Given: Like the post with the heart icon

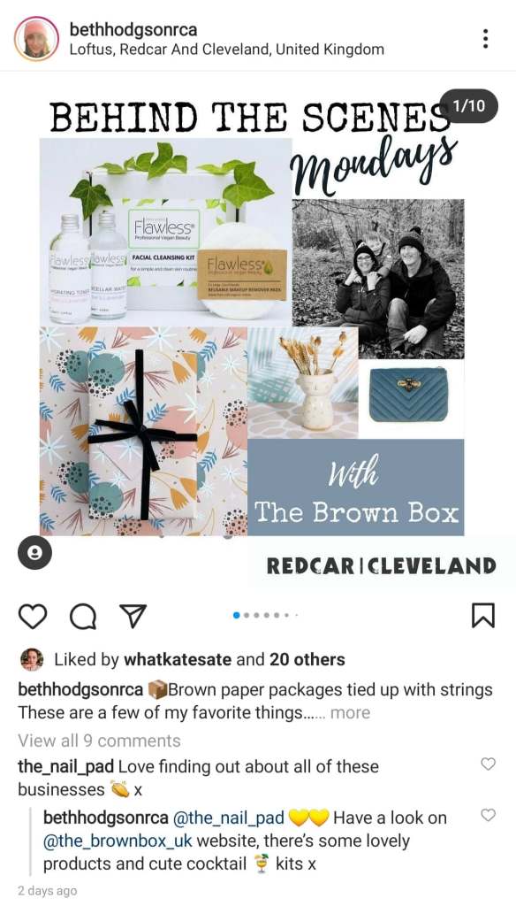Looking at the screenshot, I should [x=33, y=616].
